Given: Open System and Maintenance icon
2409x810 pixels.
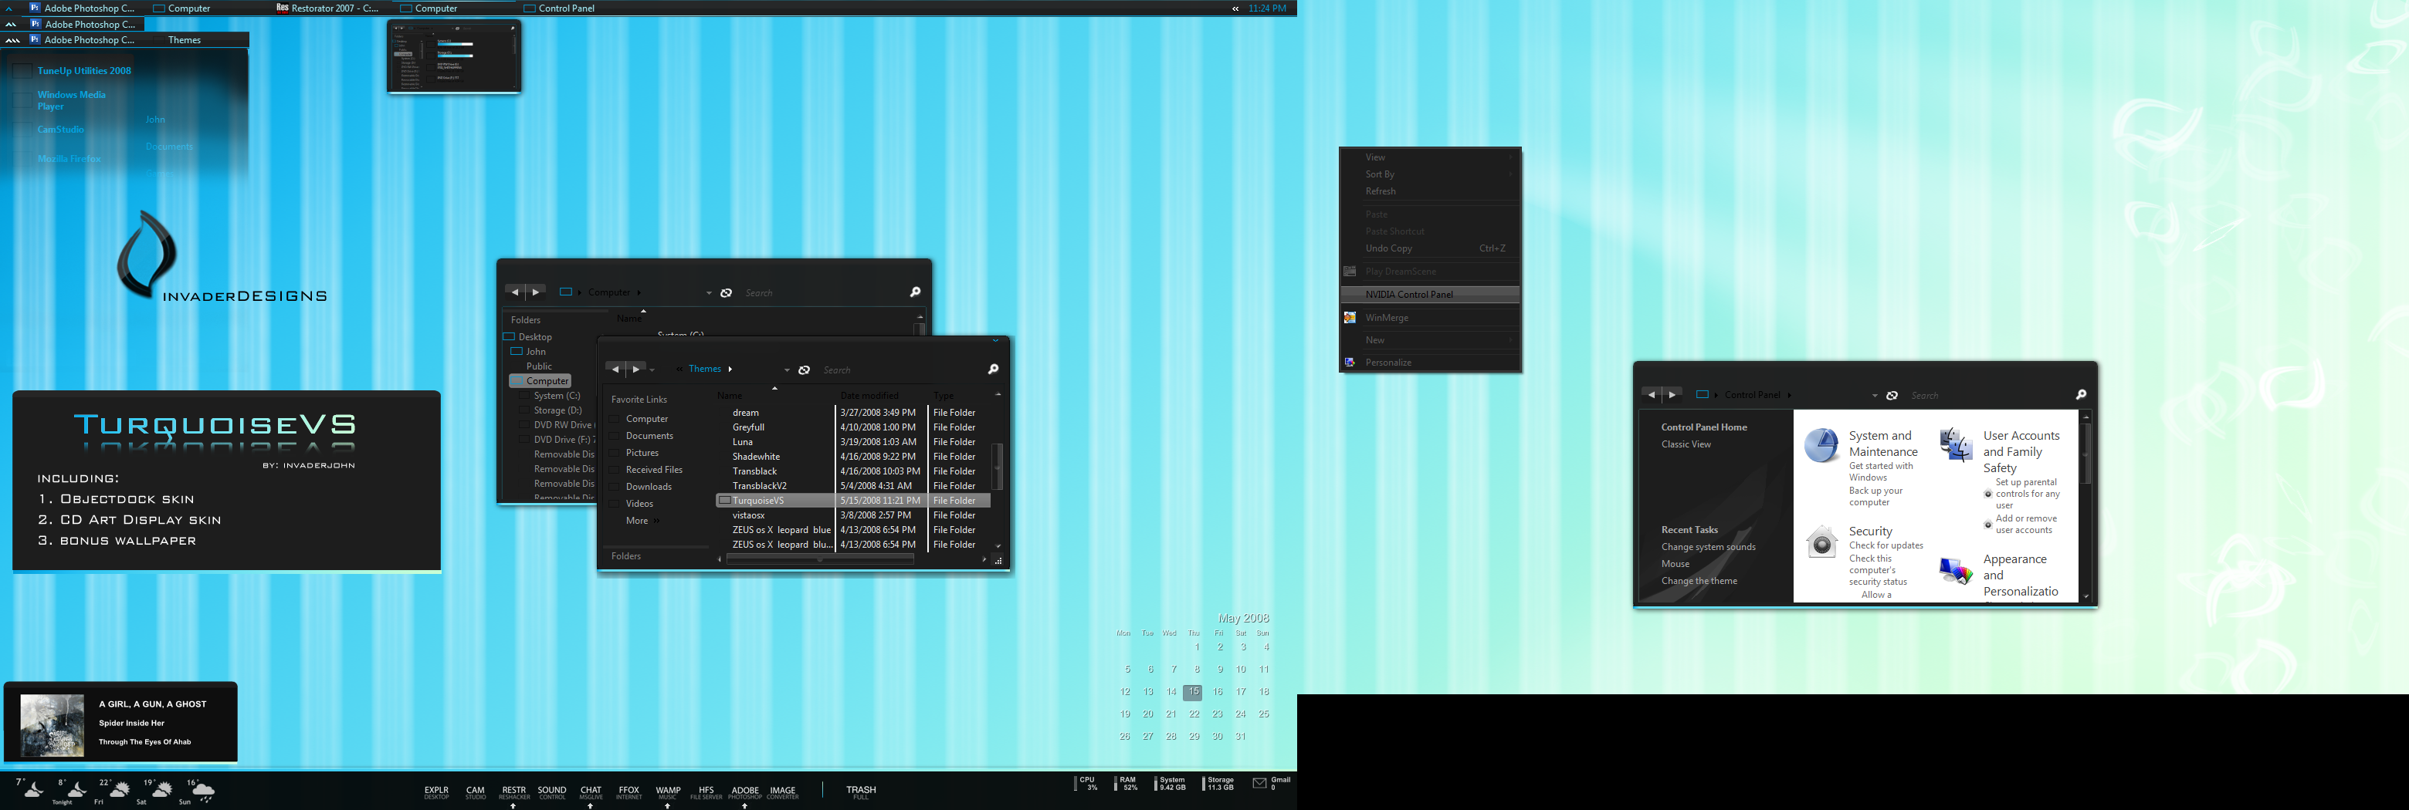Looking at the screenshot, I should 1821,446.
